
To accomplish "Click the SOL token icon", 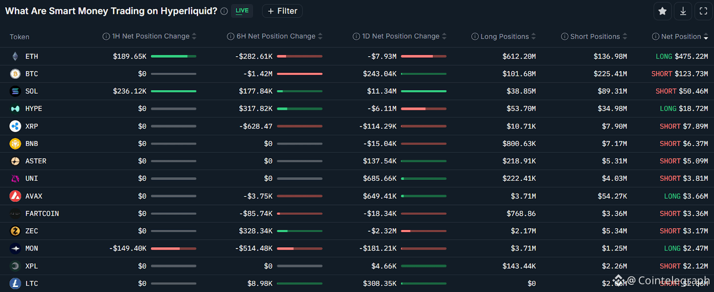I will pyautogui.click(x=15, y=91).
